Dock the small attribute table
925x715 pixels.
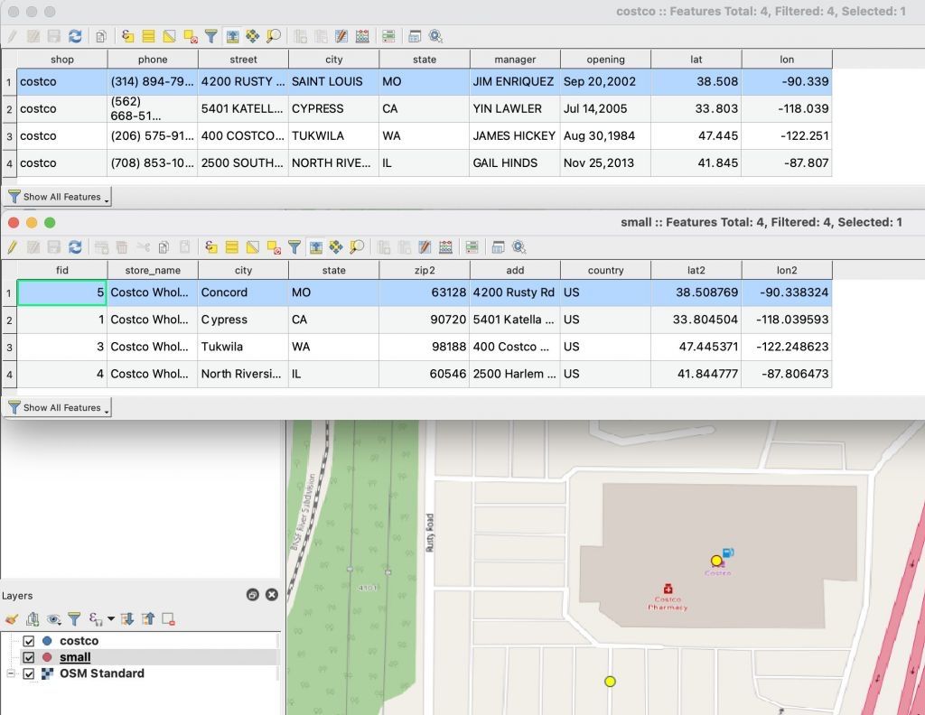click(498, 247)
